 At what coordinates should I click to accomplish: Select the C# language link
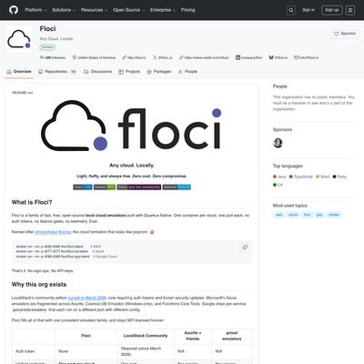(278, 185)
